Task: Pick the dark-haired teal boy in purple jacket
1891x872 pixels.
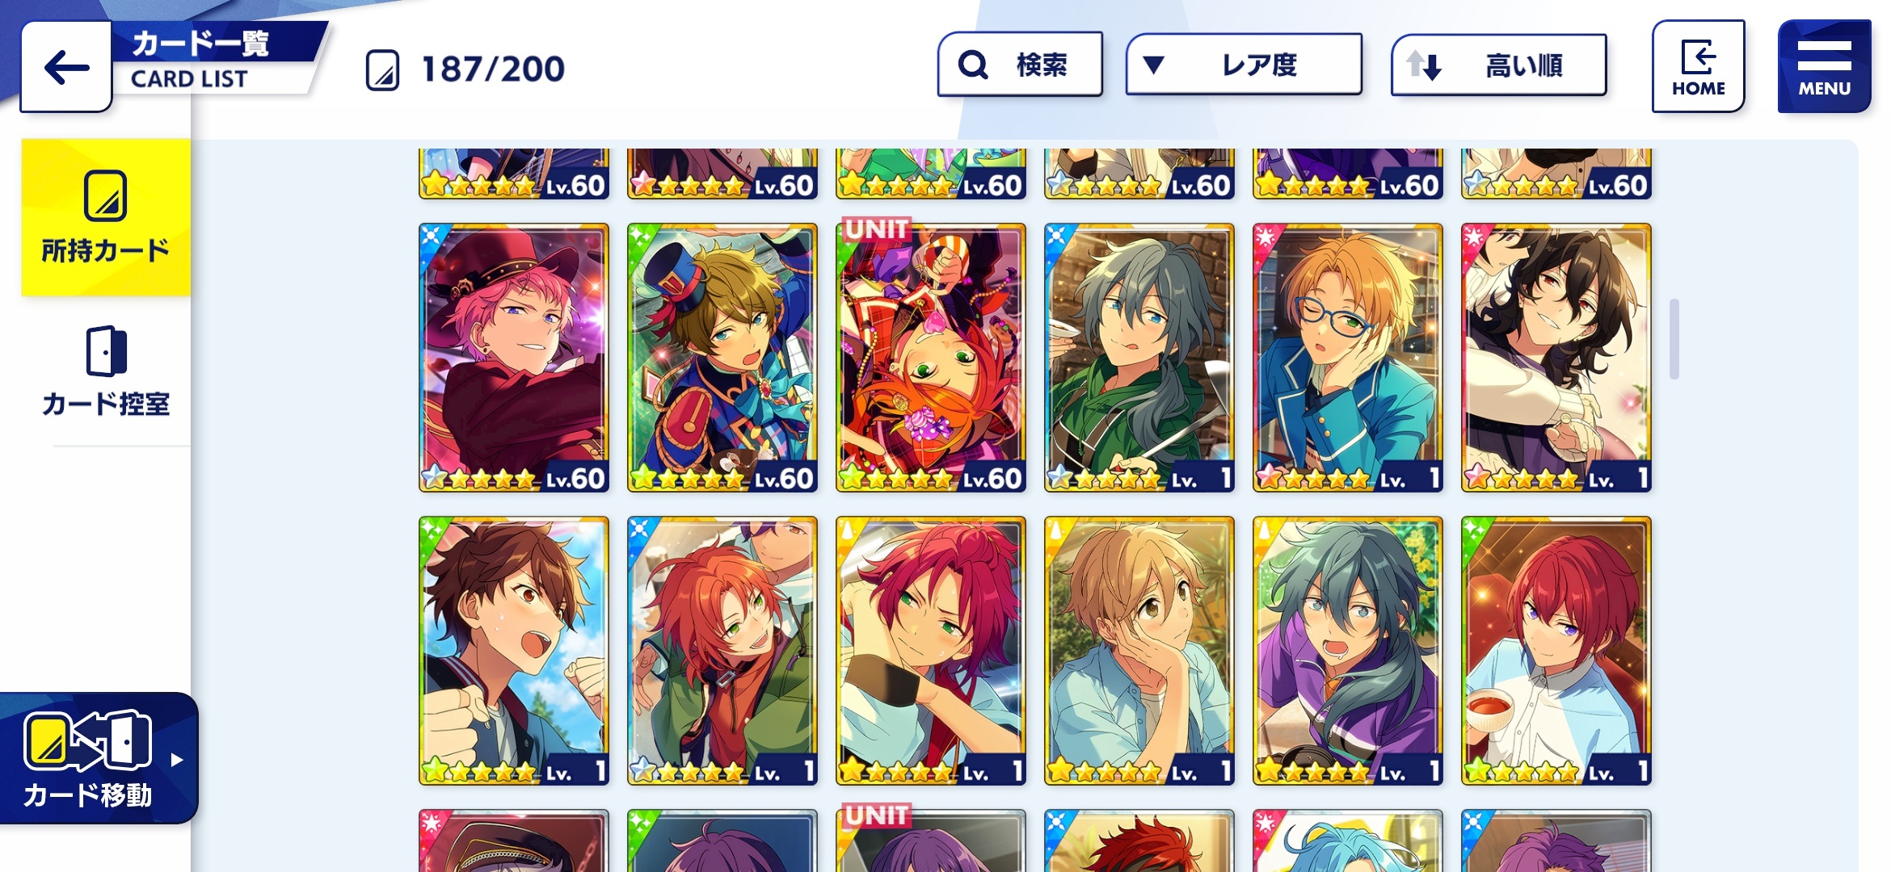Action: [1348, 651]
